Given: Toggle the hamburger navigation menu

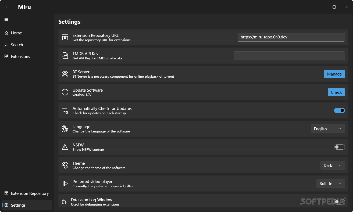Looking at the screenshot, I should [x=6, y=19].
